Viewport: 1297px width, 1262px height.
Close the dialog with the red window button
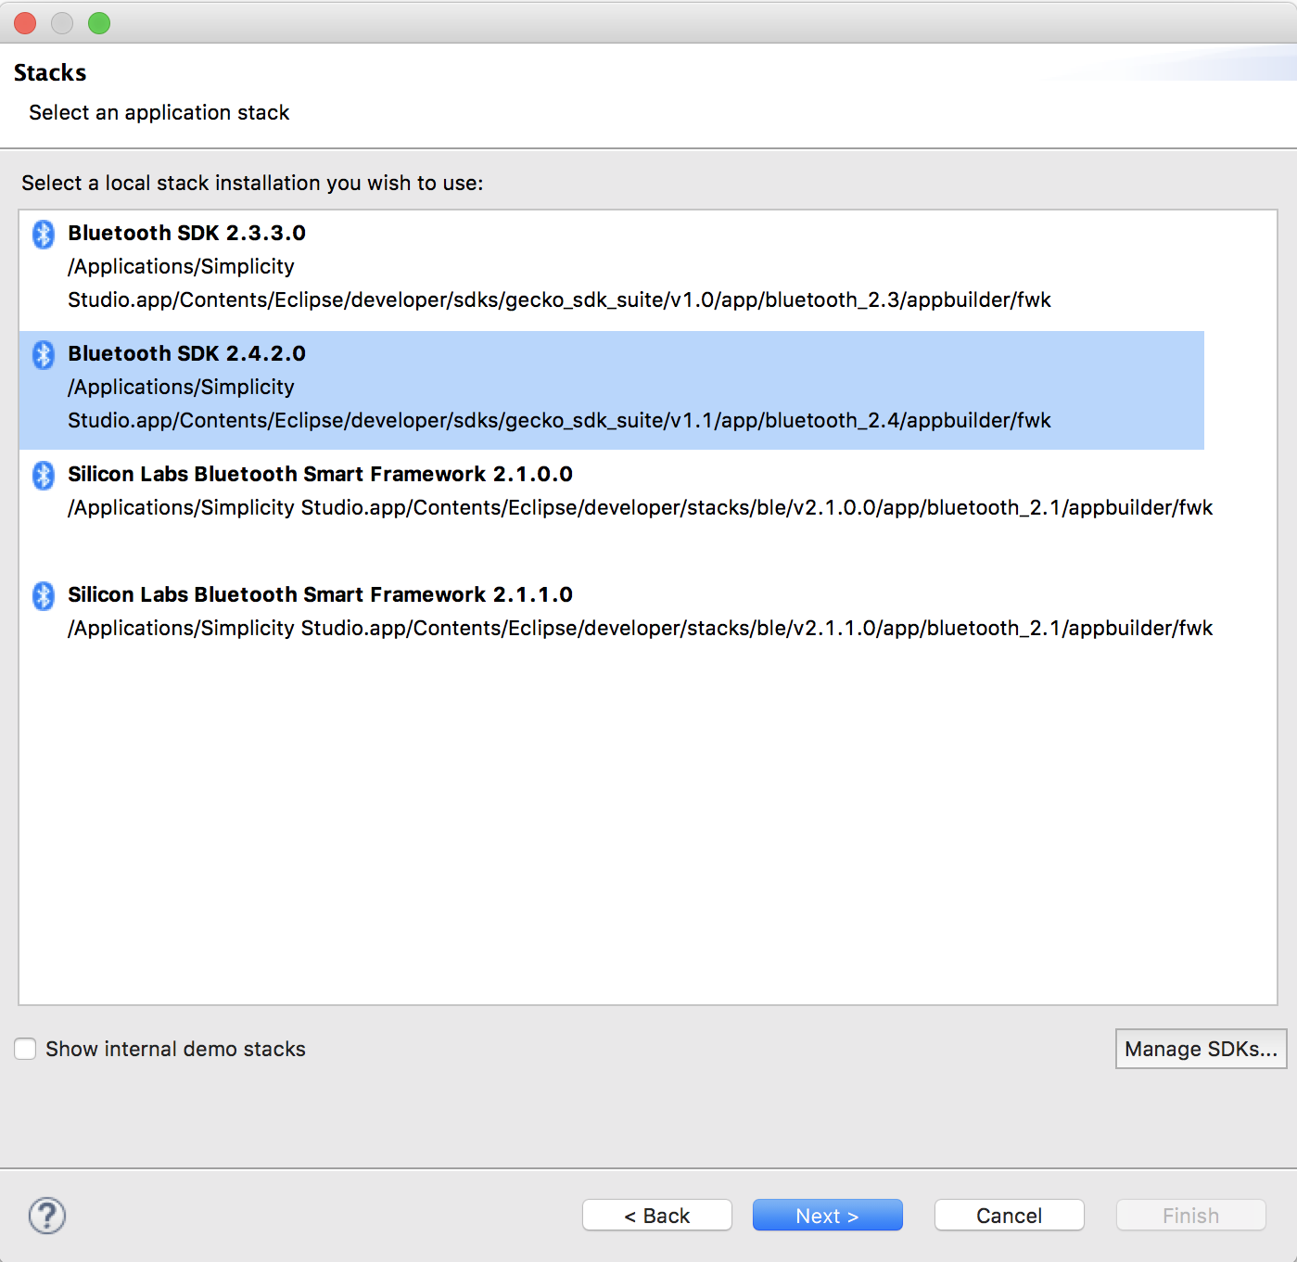click(x=25, y=23)
